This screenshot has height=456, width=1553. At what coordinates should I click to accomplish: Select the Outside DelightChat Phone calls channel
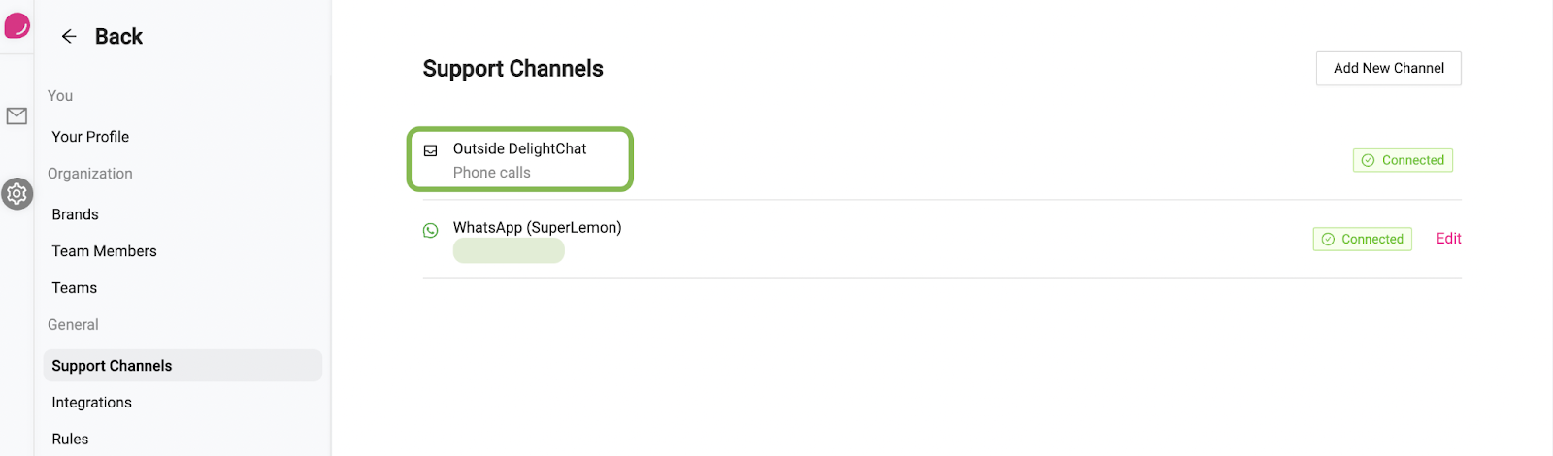519,159
